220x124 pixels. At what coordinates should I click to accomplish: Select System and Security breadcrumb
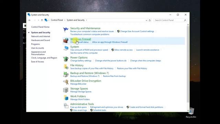(x=76, y=20)
